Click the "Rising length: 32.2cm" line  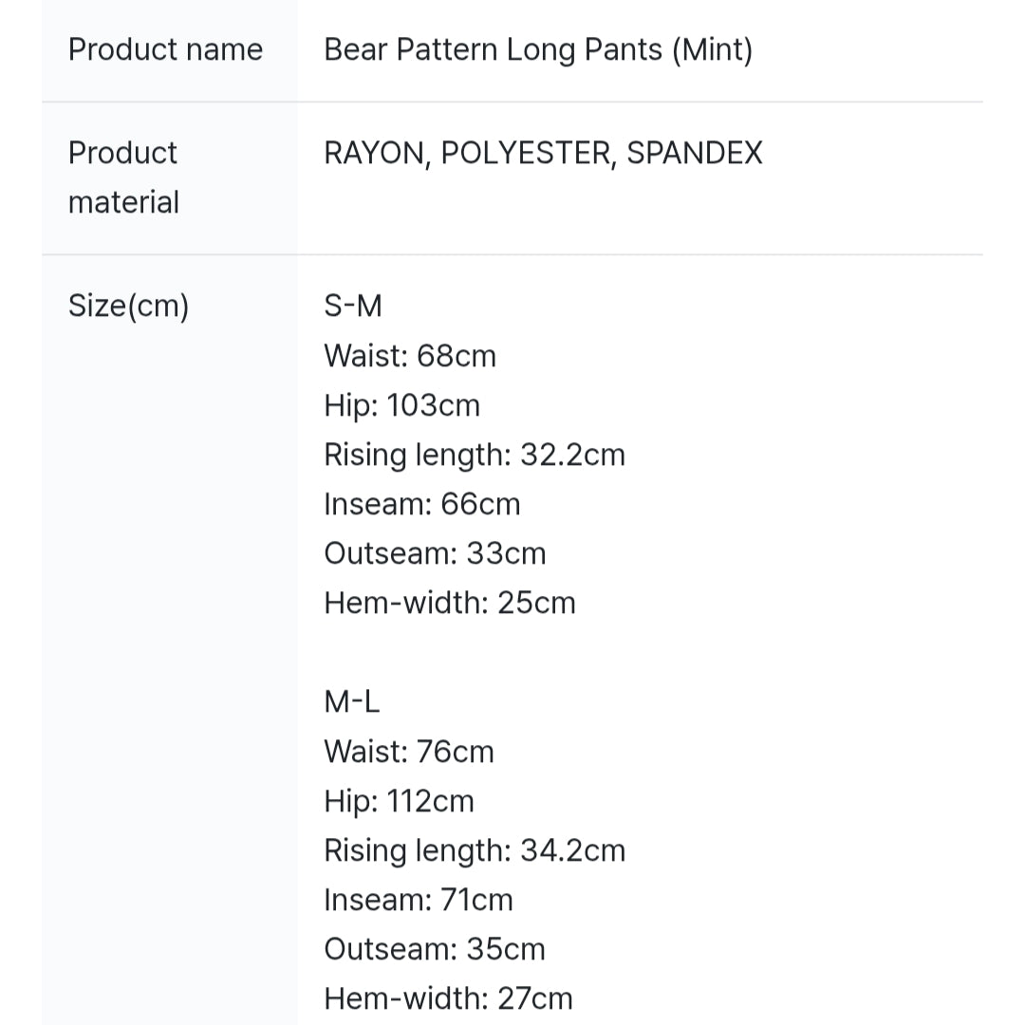point(475,455)
